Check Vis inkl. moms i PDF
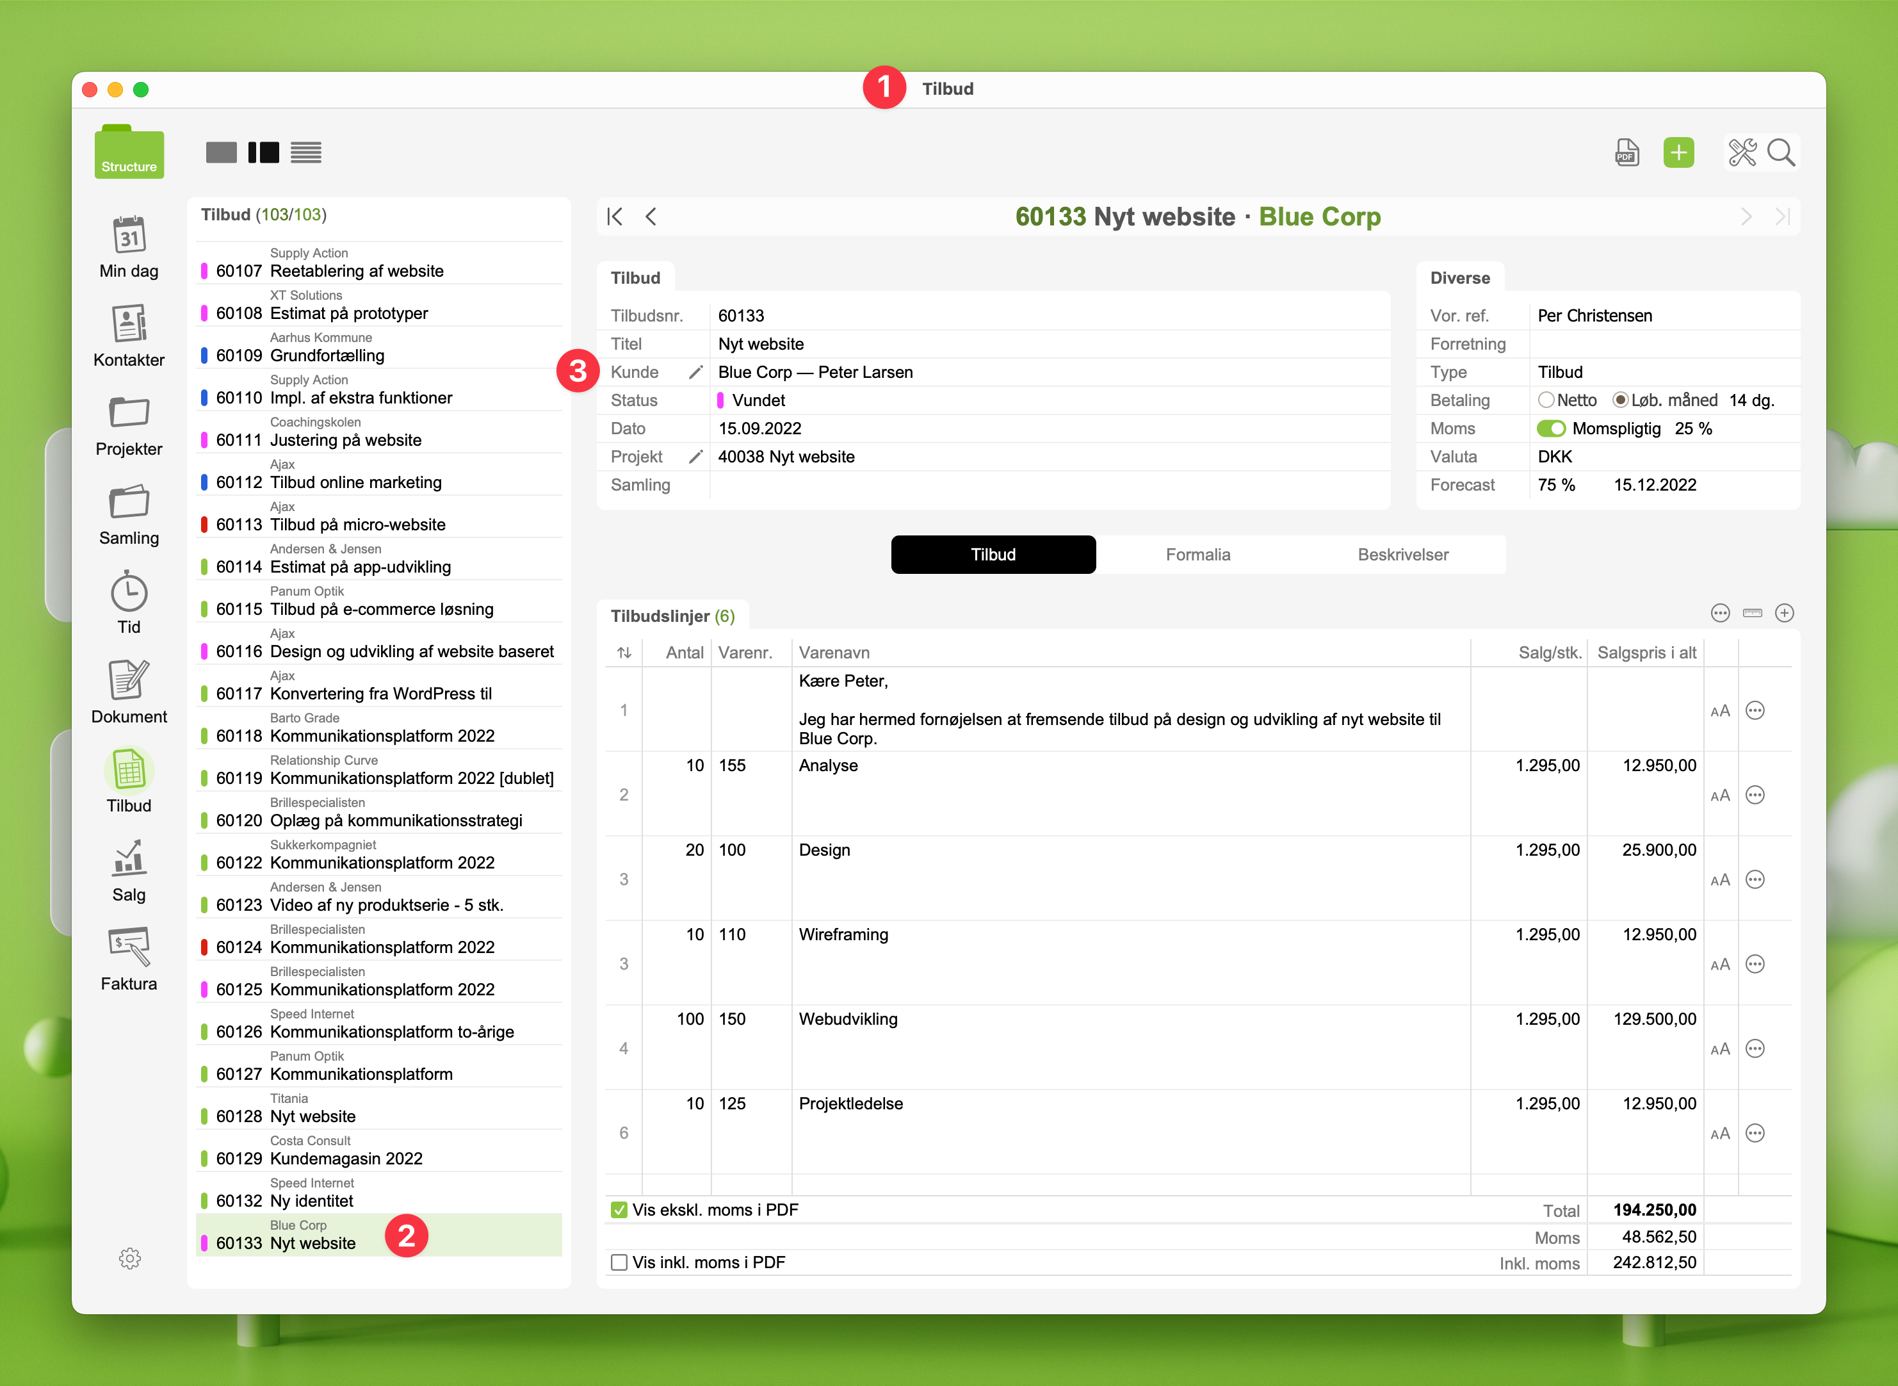This screenshot has height=1386, width=1898. click(619, 1262)
